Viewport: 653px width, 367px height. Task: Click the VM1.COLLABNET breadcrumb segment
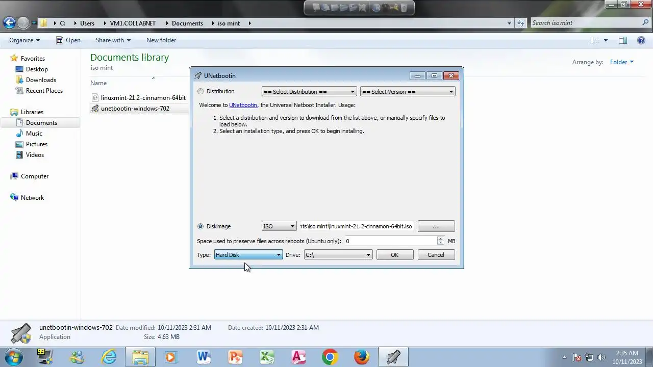133,23
